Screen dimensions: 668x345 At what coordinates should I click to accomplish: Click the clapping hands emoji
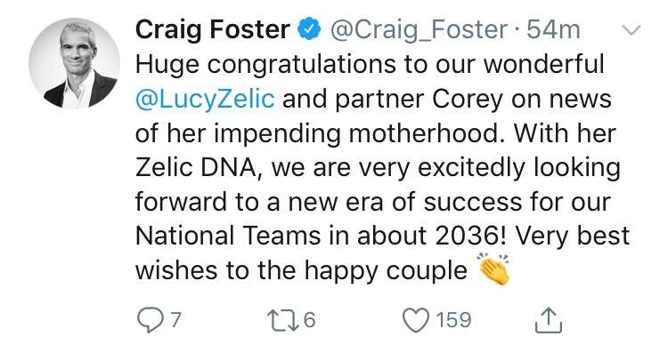[494, 269]
